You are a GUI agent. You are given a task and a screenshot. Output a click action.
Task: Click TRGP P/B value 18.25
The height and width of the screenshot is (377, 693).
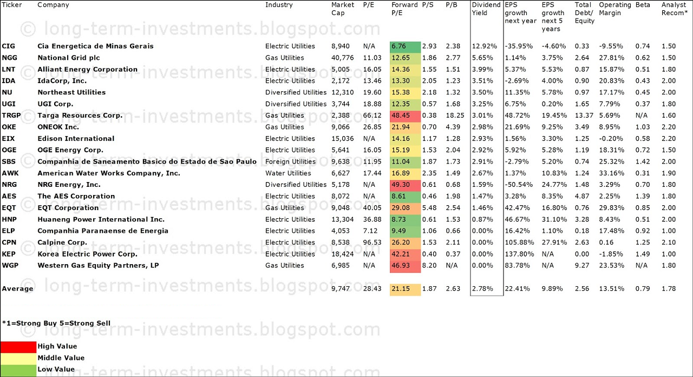(x=455, y=116)
